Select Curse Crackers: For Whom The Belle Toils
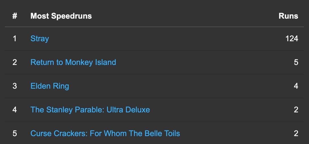 pyautogui.click(x=105, y=133)
